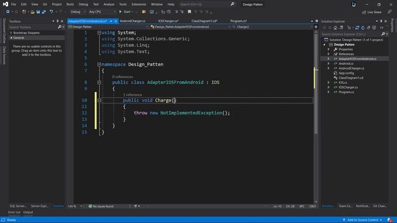Open the Extensions menu
The width and height of the screenshot is (397, 223).
click(139, 4)
